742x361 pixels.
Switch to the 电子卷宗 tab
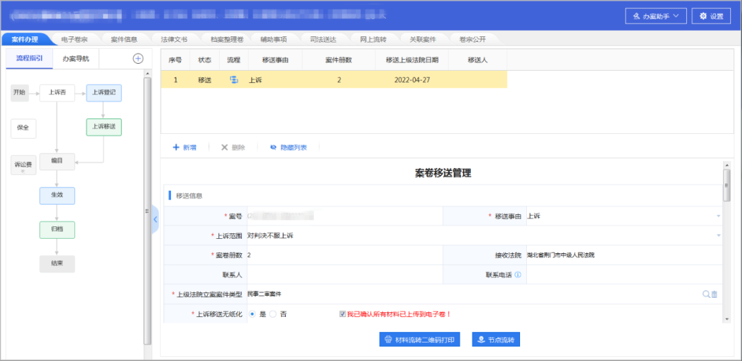[74, 39]
